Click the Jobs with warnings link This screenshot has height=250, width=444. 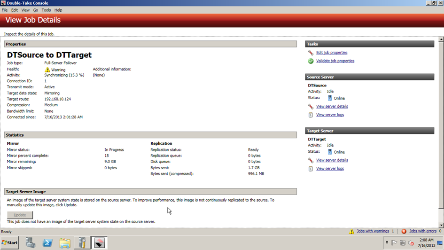[373, 231]
